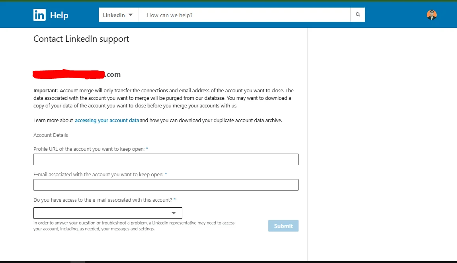The width and height of the screenshot is (457, 263).
Task: Click the Submit button
Action: [x=283, y=226]
